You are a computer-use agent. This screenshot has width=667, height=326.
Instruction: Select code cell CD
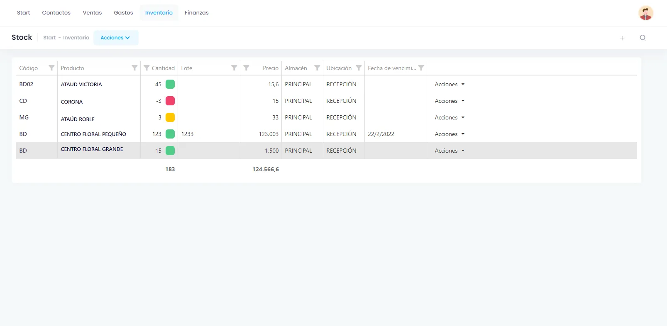point(23,101)
